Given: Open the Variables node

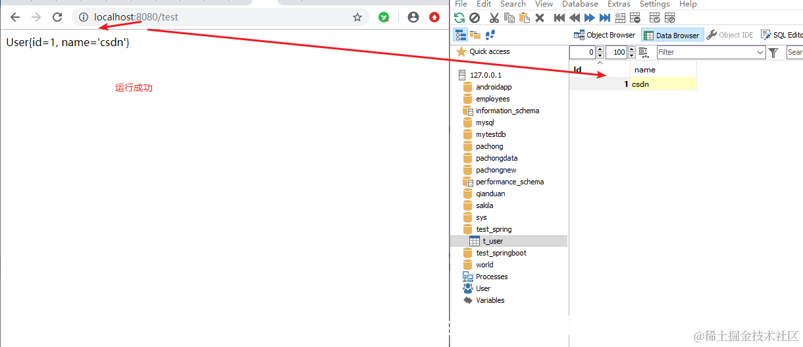Looking at the screenshot, I should (490, 300).
